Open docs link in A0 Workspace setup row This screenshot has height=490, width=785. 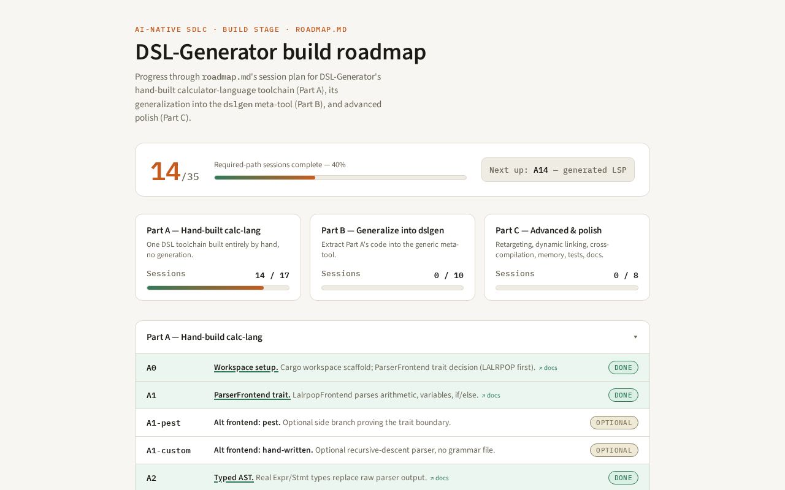[548, 367]
